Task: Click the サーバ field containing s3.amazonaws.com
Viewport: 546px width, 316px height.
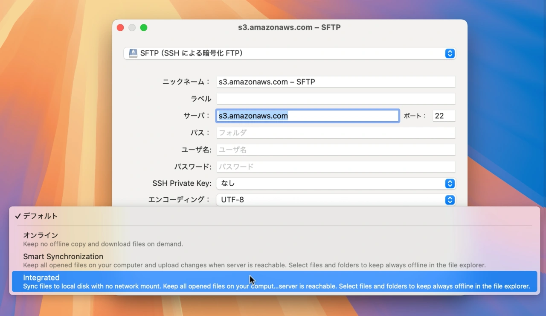Action: [x=307, y=116]
